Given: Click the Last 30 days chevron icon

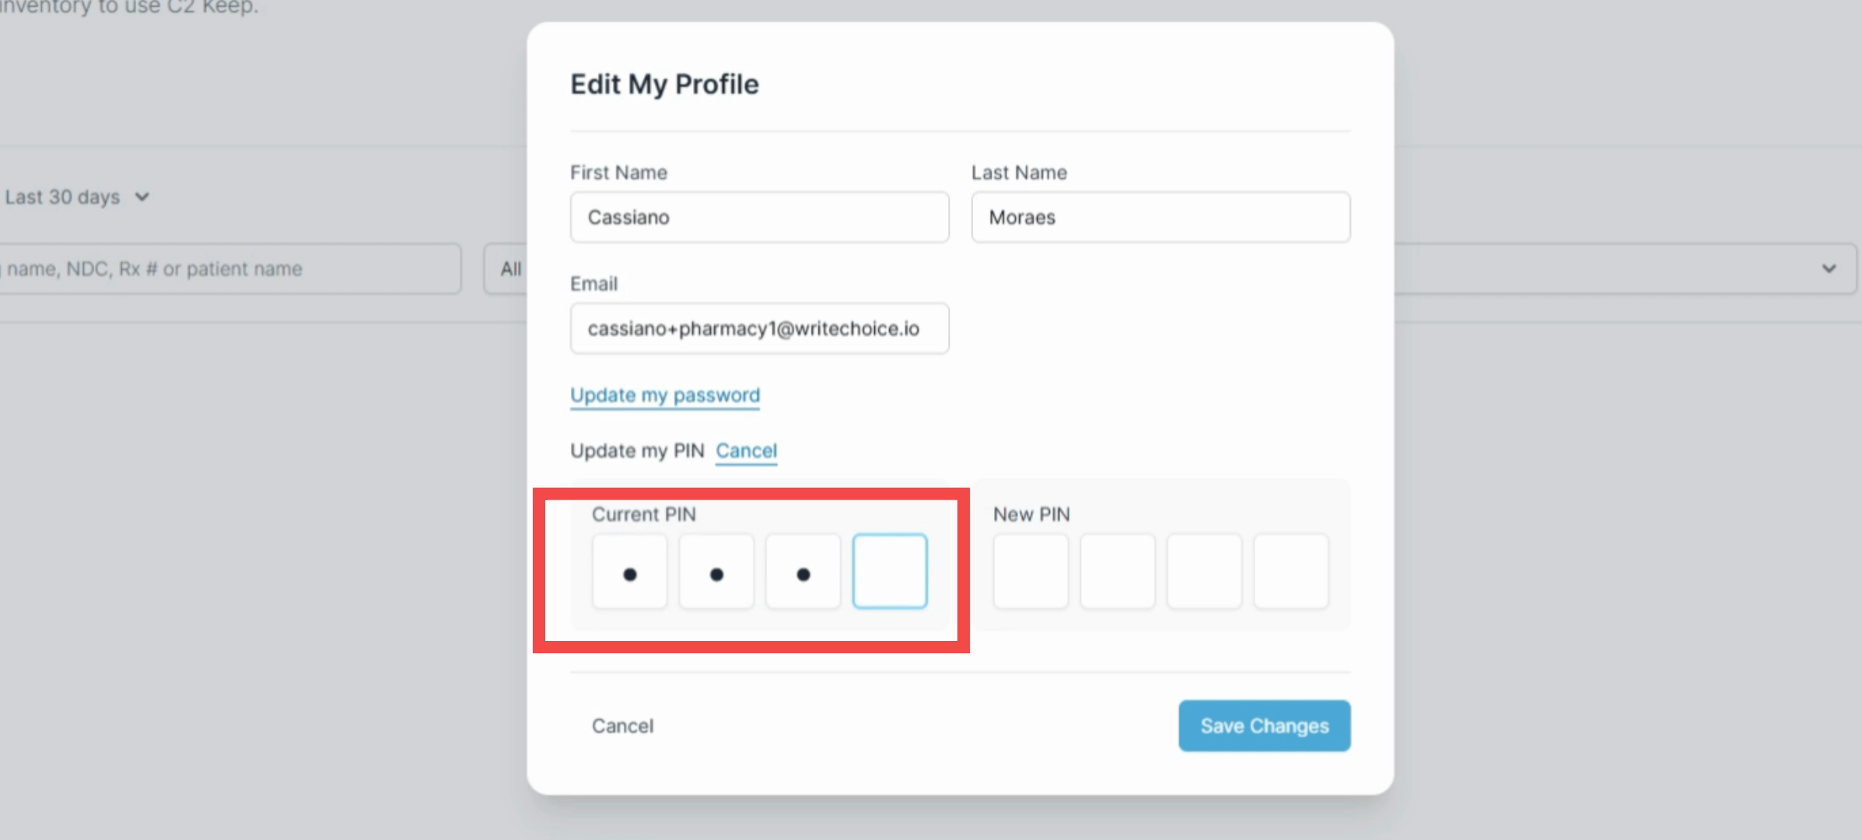Looking at the screenshot, I should (x=142, y=197).
